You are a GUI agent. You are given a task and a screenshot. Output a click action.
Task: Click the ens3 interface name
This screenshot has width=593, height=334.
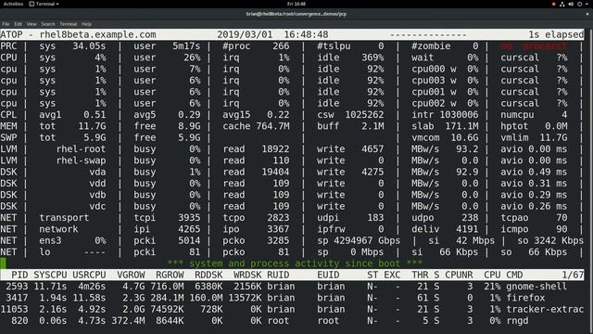pyautogui.click(x=50, y=240)
